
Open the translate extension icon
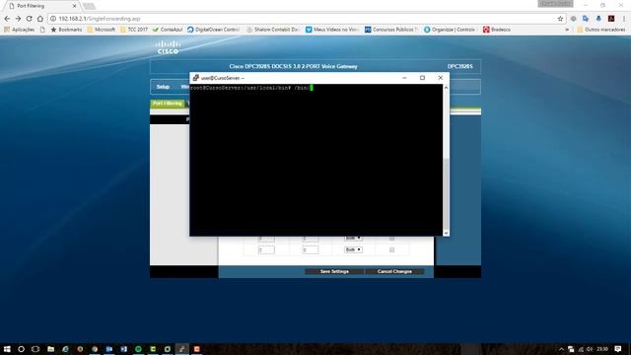586,19
